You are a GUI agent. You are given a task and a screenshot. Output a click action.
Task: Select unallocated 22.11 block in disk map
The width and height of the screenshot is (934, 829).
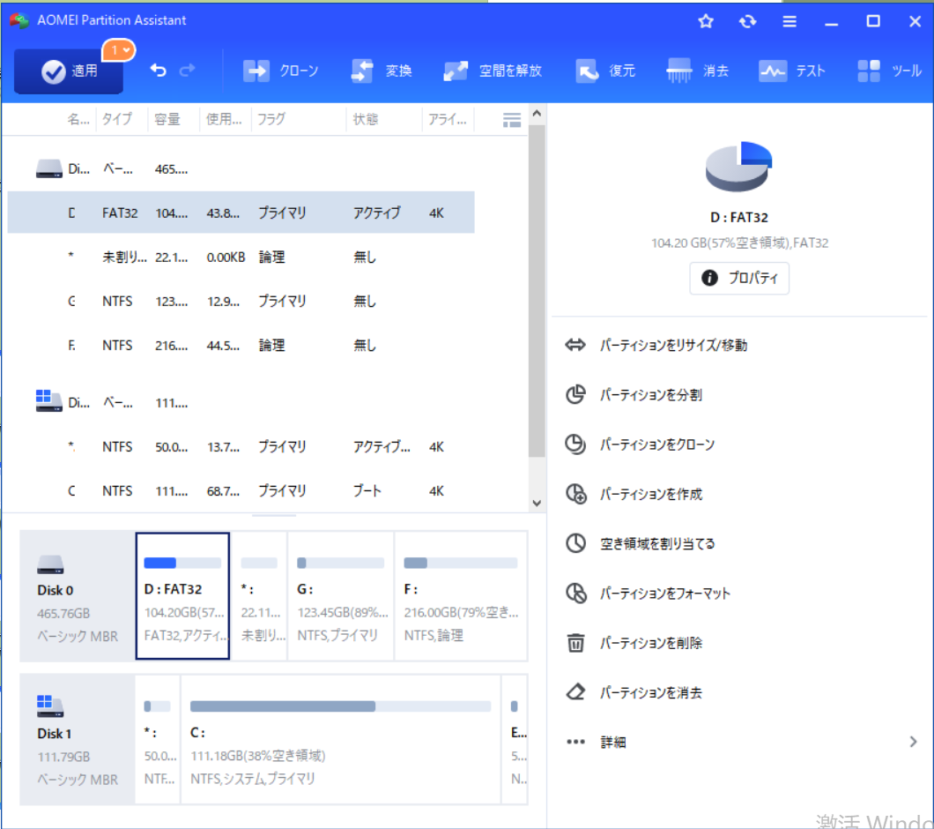[x=259, y=596]
